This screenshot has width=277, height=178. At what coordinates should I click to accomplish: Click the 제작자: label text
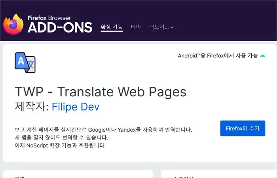(x=32, y=107)
